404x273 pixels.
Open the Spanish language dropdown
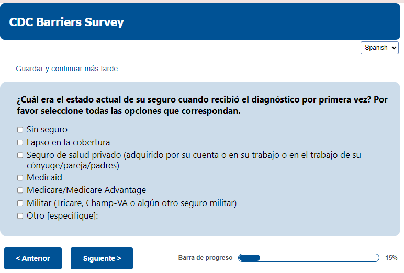(x=379, y=48)
